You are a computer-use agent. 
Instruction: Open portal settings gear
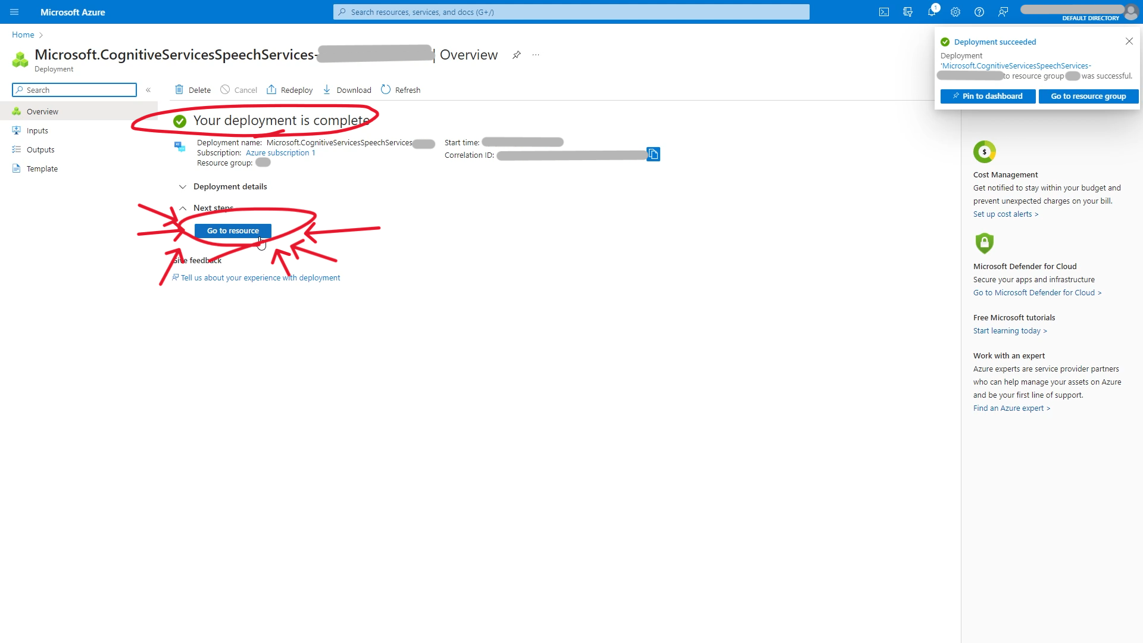pos(955,12)
